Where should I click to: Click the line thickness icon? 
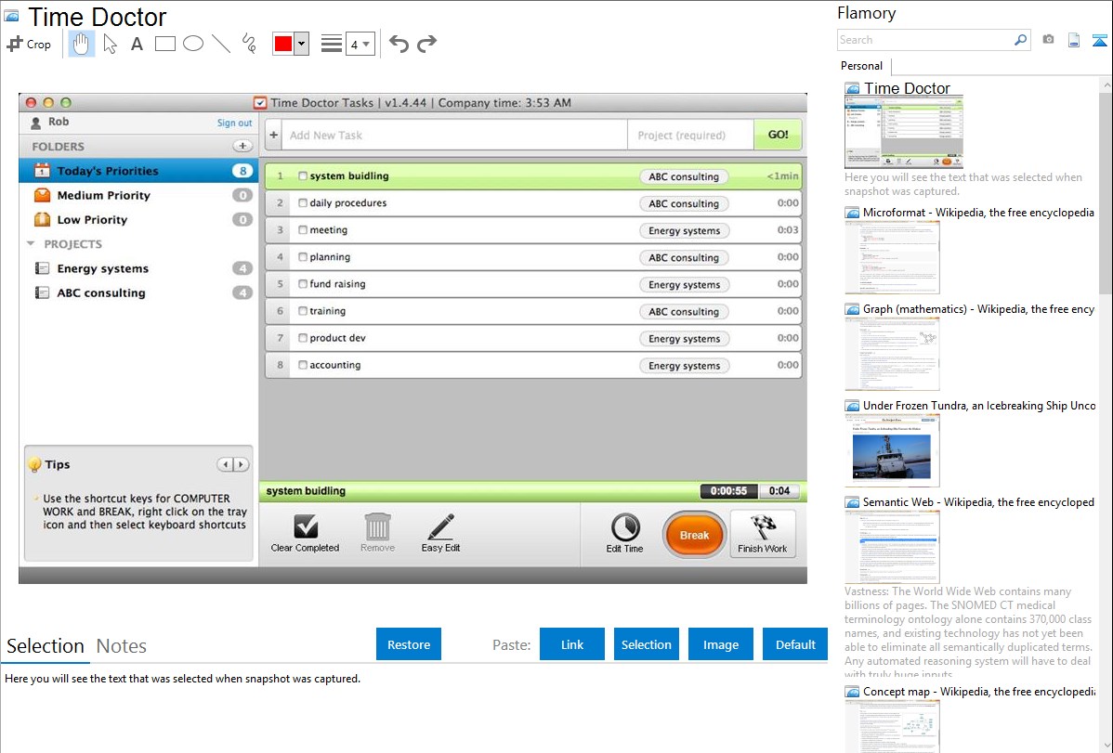332,44
